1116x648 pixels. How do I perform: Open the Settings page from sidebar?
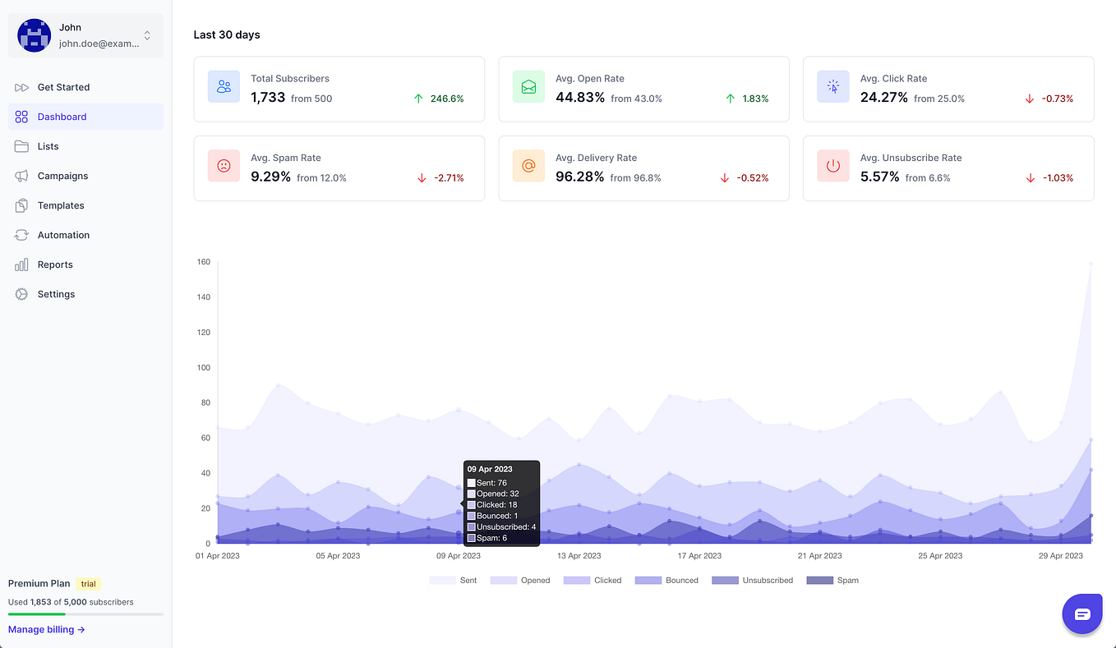point(56,294)
